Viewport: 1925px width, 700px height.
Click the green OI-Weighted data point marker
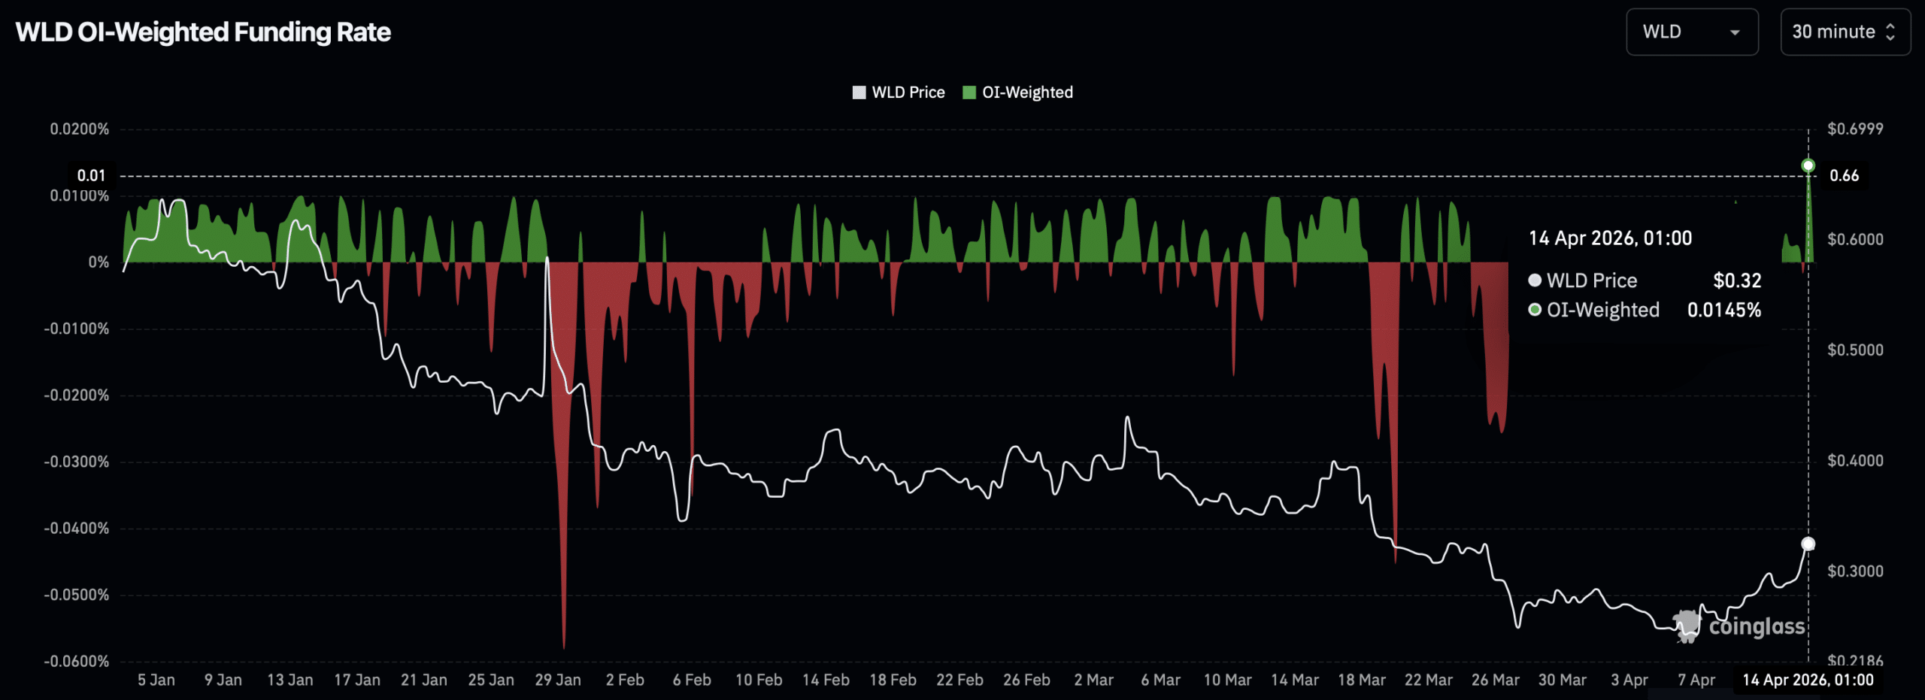click(x=1808, y=165)
